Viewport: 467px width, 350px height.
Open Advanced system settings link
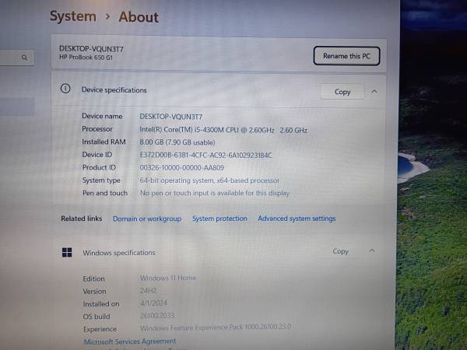[x=297, y=219]
